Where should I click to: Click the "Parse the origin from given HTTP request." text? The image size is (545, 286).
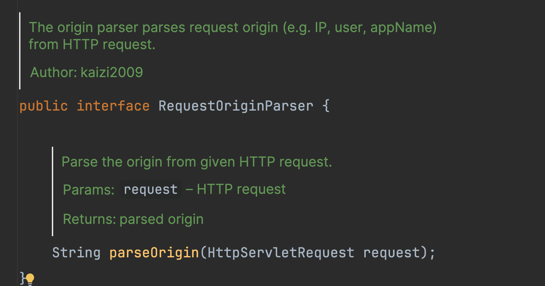pyautogui.click(x=196, y=162)
